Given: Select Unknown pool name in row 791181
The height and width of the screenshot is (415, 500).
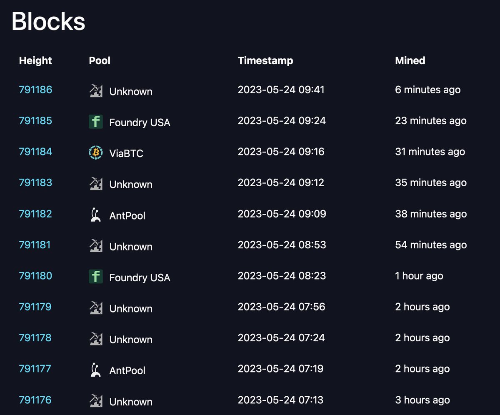Looking at the screenshot, I should click(x=131, y=247).
